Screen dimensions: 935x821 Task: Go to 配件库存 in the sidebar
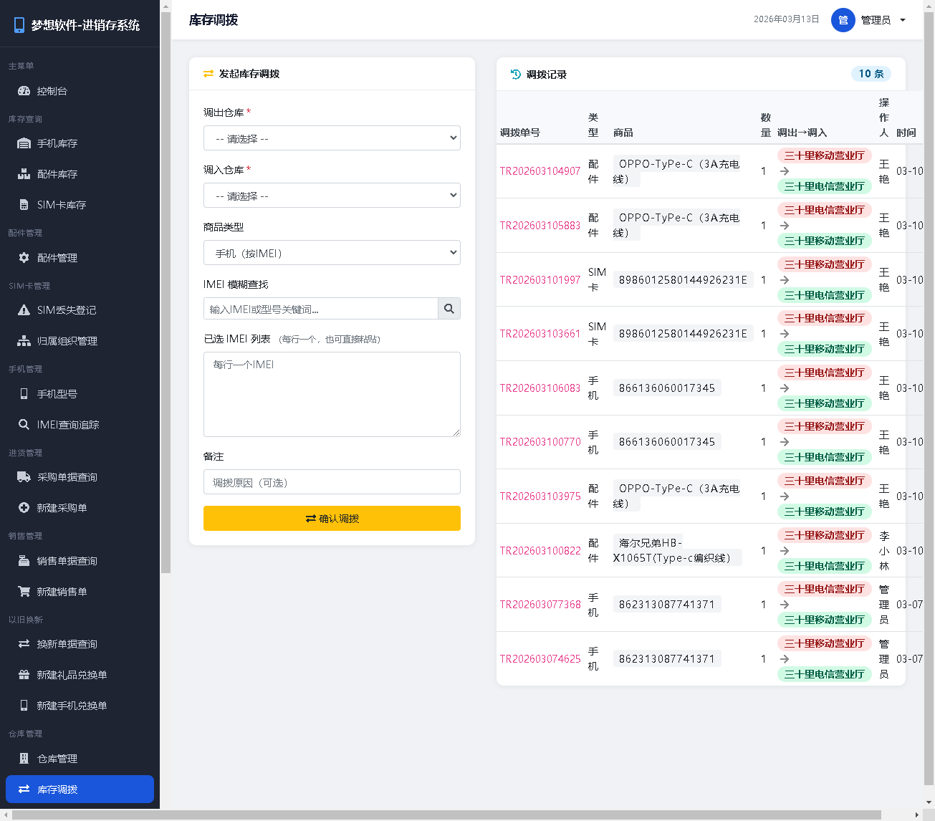57,174
